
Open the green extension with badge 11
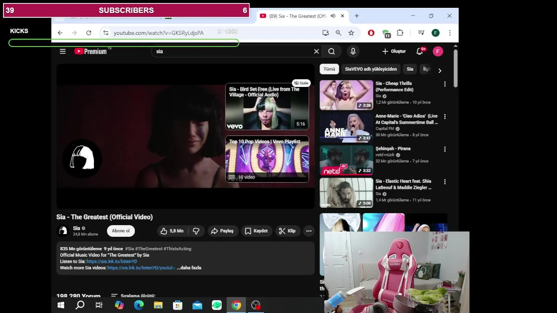tap(386, 33)
